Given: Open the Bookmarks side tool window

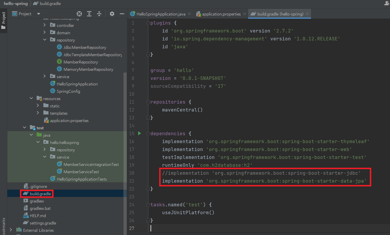Looking at the screenshot, I should pyautogui.click(x=4, y=226).
